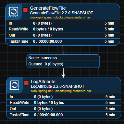Click the 5 min value in GenerateFlowFile's Tasks/Time row
This screenshot has height=124, width=124.
click(x=109, y=41)
